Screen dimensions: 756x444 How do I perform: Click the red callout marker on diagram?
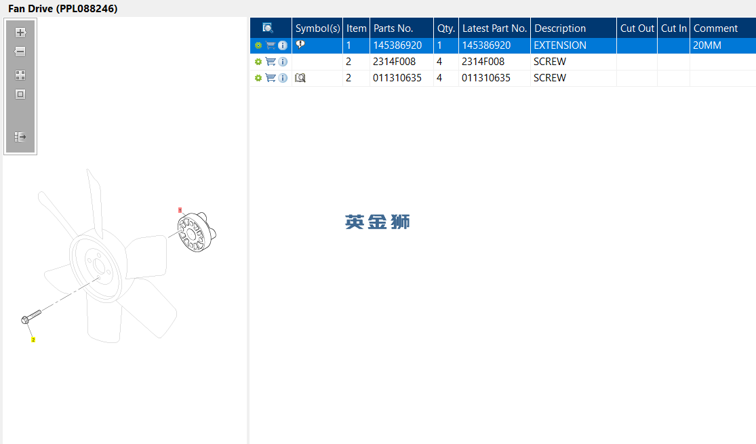(x=180, y=210)
